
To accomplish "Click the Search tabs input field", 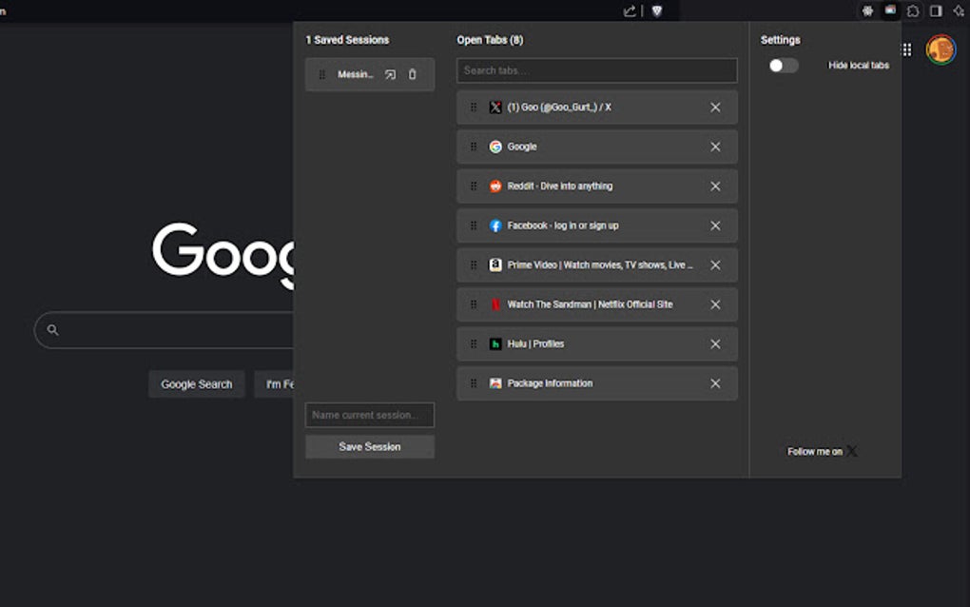I will [596, 69].
